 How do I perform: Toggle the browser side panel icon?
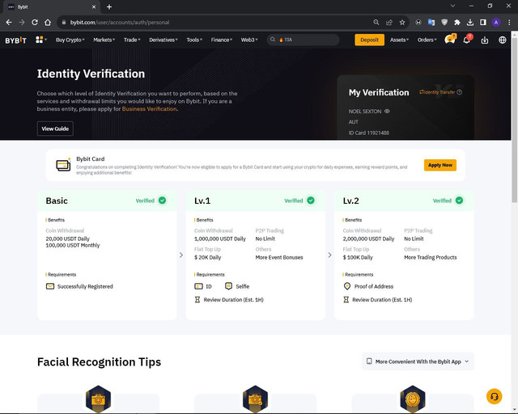(483, 22)
